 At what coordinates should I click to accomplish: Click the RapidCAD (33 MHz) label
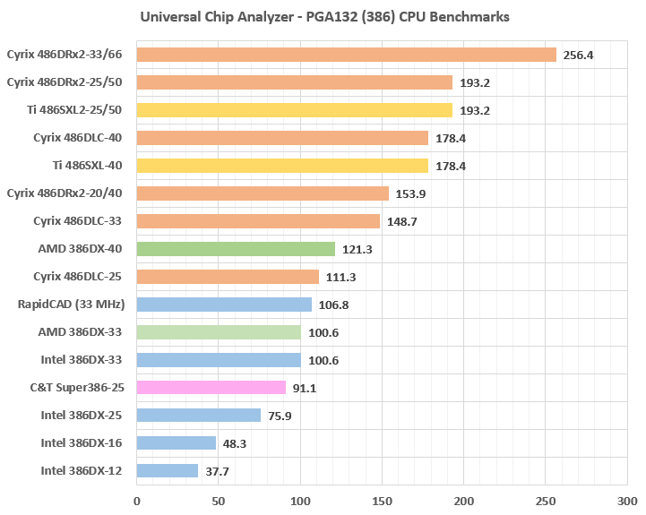tap(72, 304)
